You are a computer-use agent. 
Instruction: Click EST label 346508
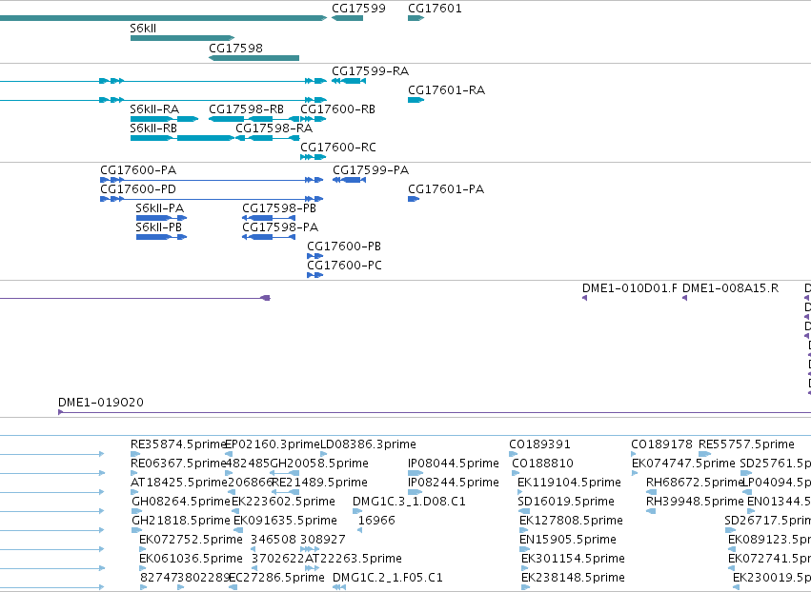point(273,540)
